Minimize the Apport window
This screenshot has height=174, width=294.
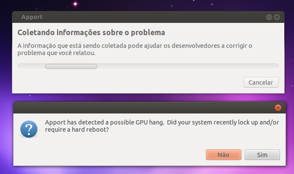(x=269, y=17)
